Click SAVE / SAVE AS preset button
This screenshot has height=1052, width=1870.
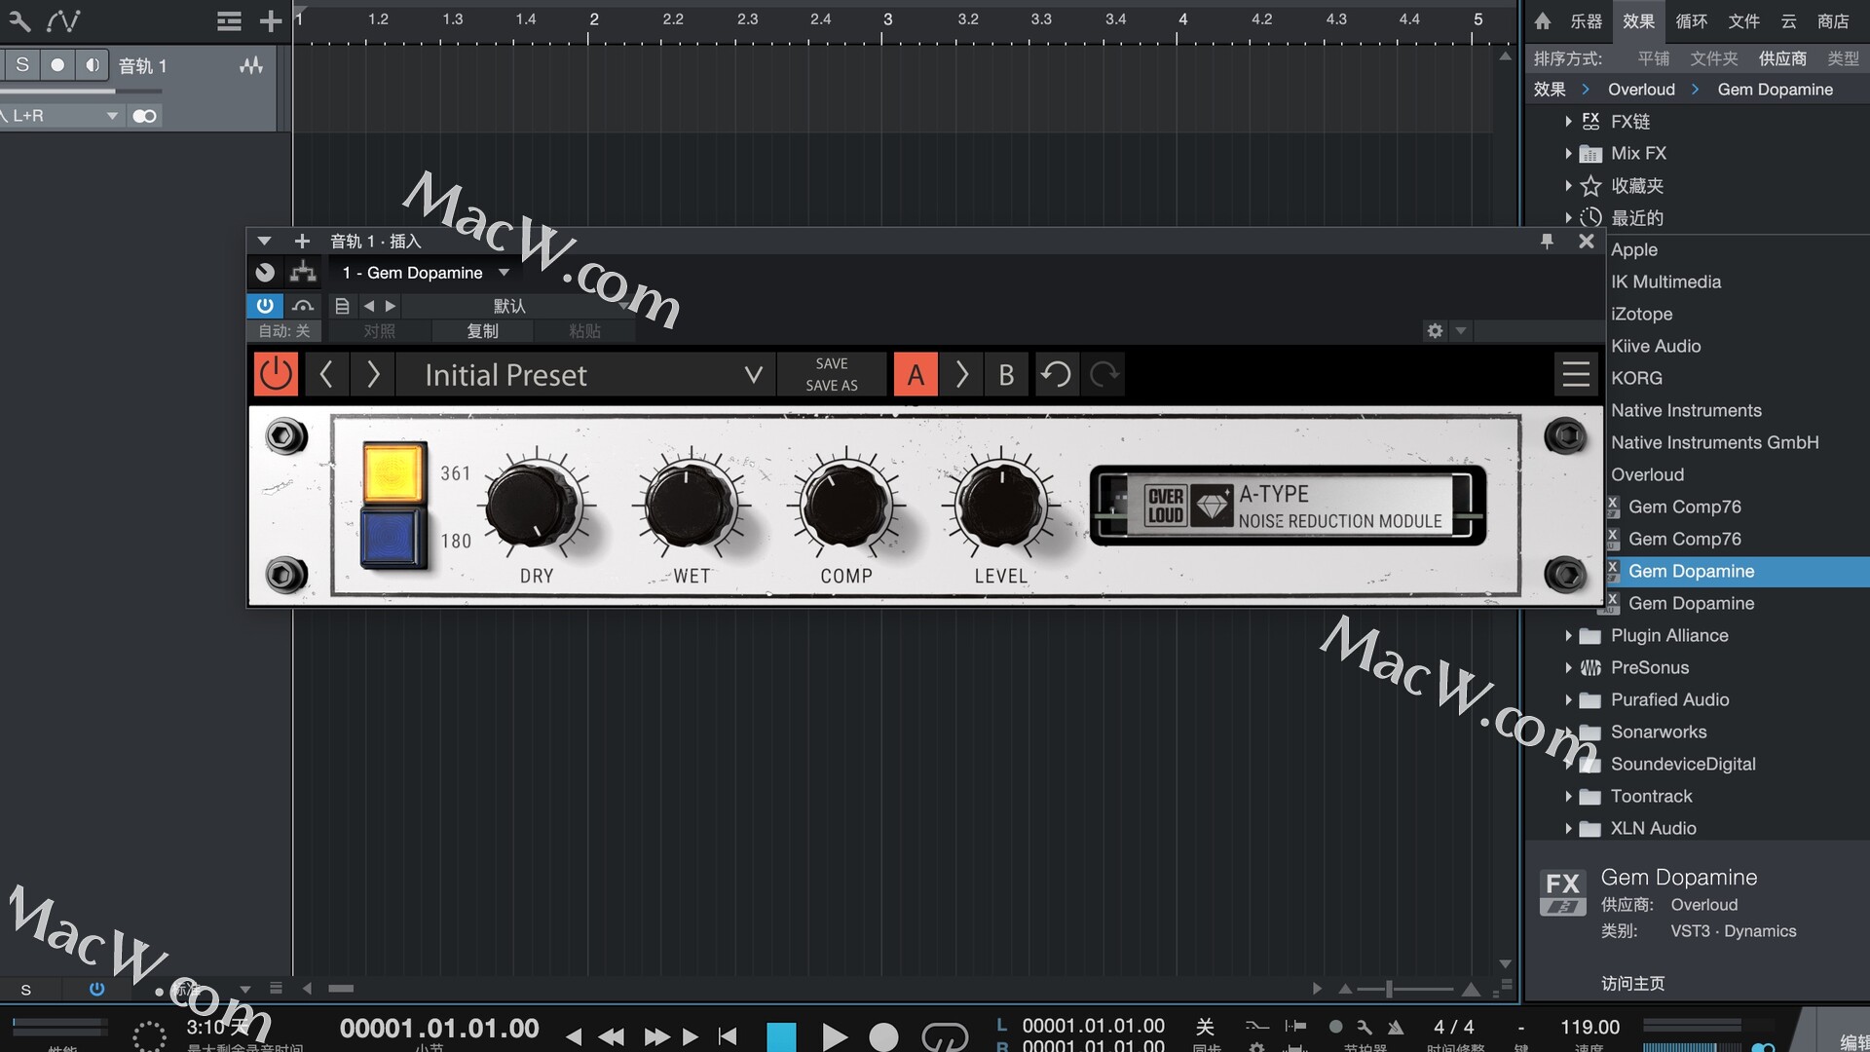click(832, 374)
